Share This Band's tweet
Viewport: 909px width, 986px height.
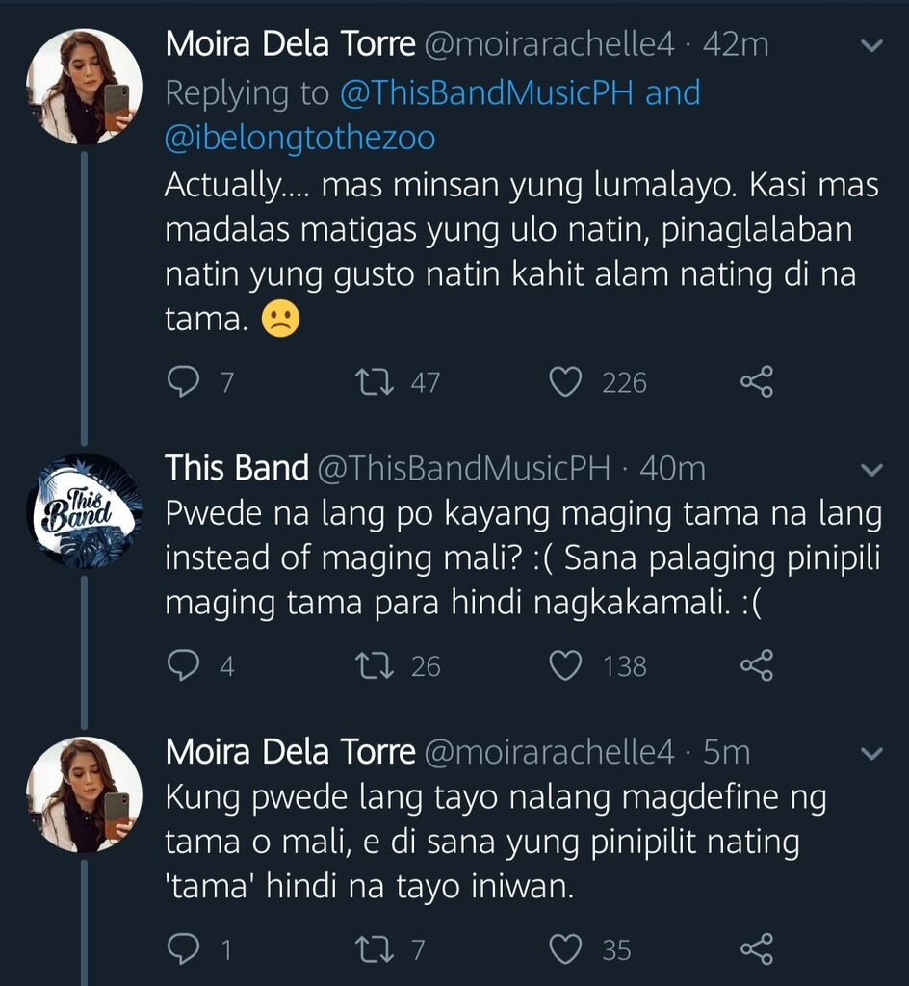tap(757, 665)
